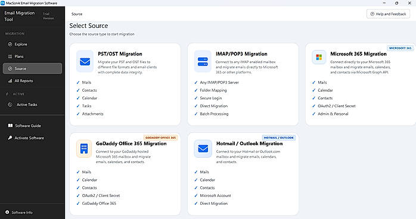Click Activate Software in sidebar
This screenshot has width=416, height=219.
tap(32, 137)
